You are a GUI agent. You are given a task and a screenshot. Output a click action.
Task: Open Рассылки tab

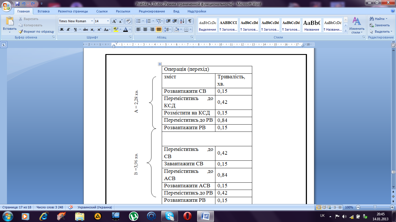123,11
